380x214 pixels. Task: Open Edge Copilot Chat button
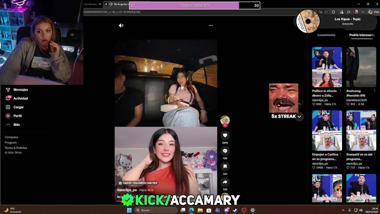[x=373, y=12]
